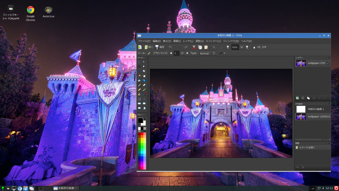Click the Paste clipboard icon
The width and height of the screenshot is (339, 191).
coord(206,47)
